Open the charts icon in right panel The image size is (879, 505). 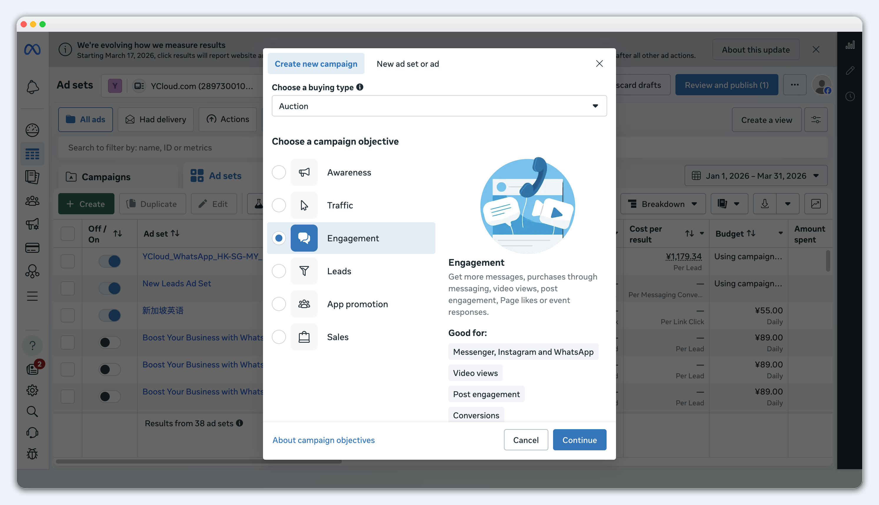pos(850,45)
